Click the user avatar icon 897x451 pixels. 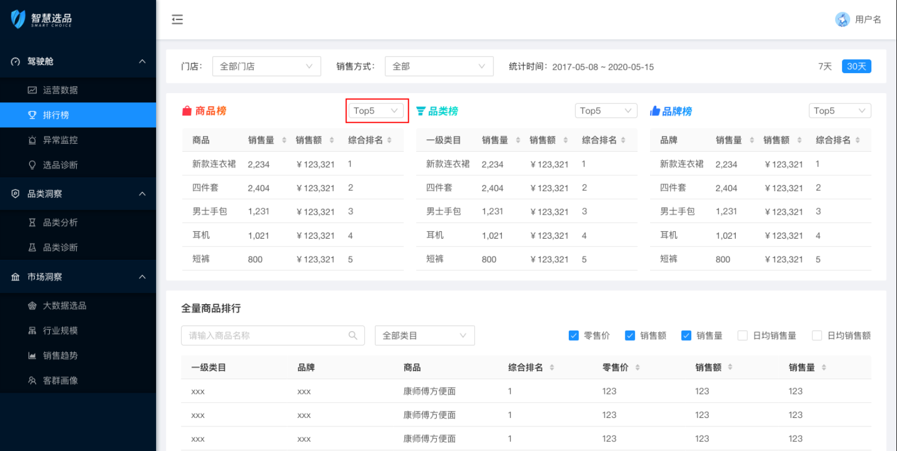click(842, 19)
